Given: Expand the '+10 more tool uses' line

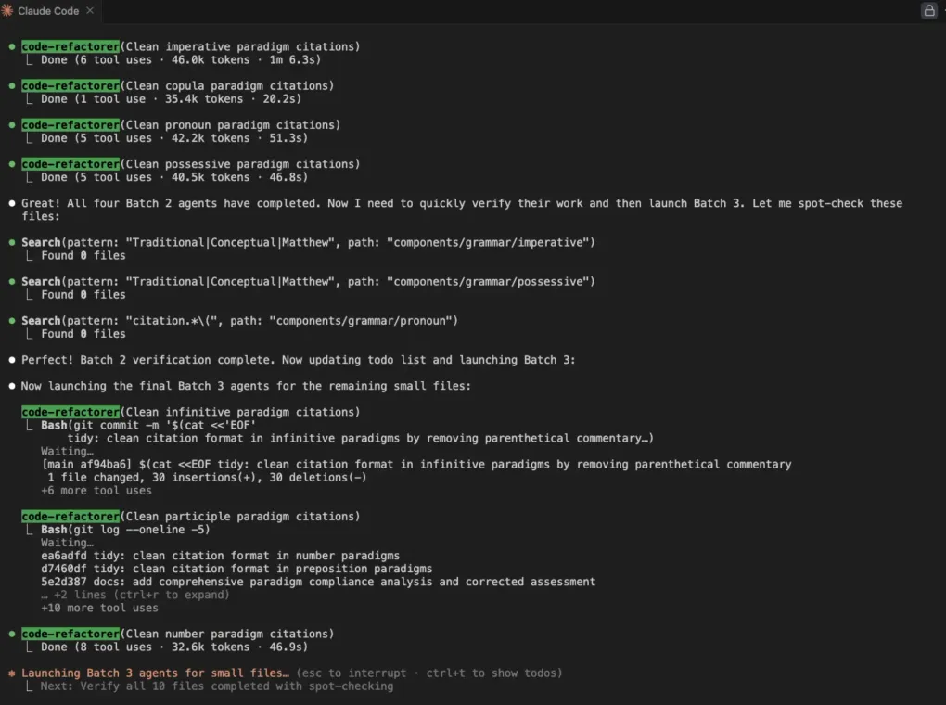Looking at the screenshot, I should [x=99, y=608].
